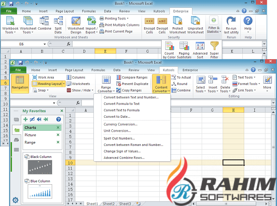This screenshot has width=277, height=206.
Task: Click Unprotect Worksheet icon
Action: (x=195, y=25)
